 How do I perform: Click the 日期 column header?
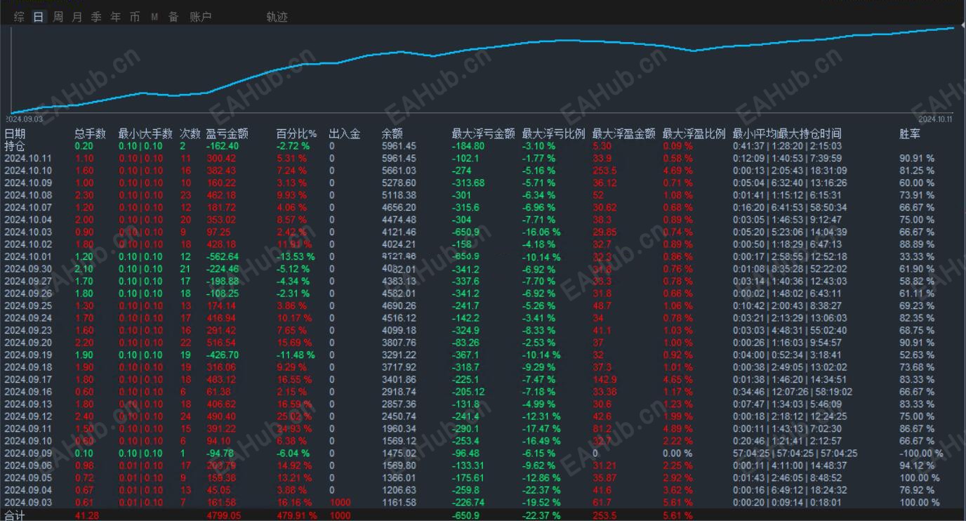(x=15, y=133)
